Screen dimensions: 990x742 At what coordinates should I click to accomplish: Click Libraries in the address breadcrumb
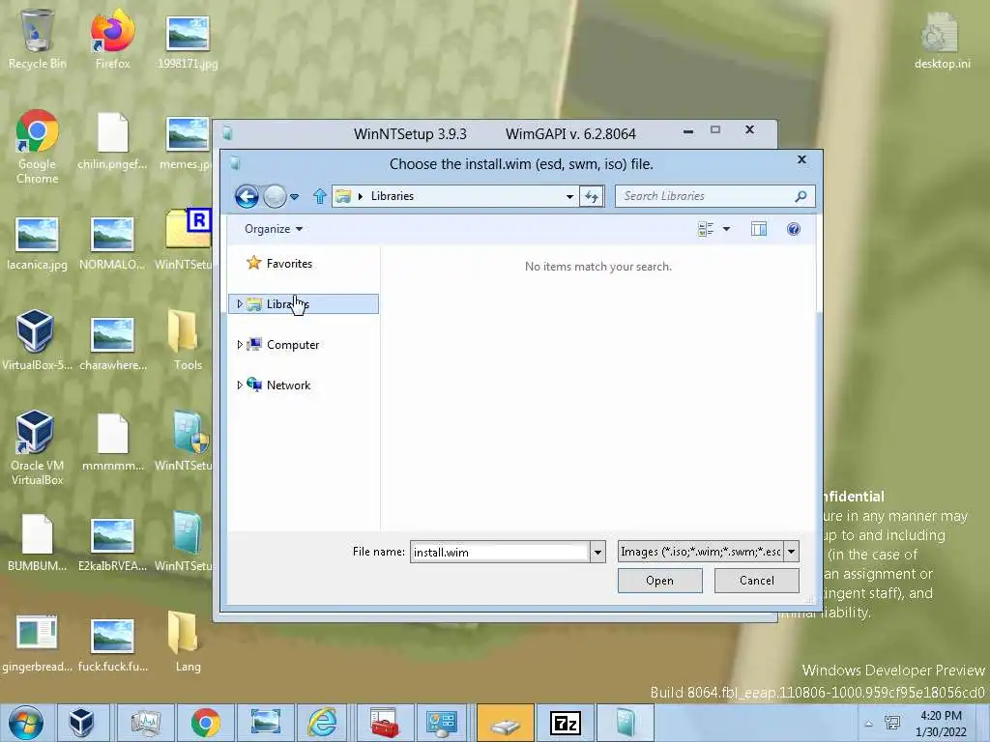tap(393, 196)
